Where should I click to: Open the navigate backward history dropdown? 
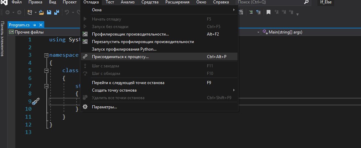point(13,12)
